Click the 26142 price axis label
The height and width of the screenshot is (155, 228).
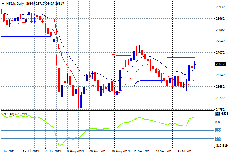click(220, 75)
